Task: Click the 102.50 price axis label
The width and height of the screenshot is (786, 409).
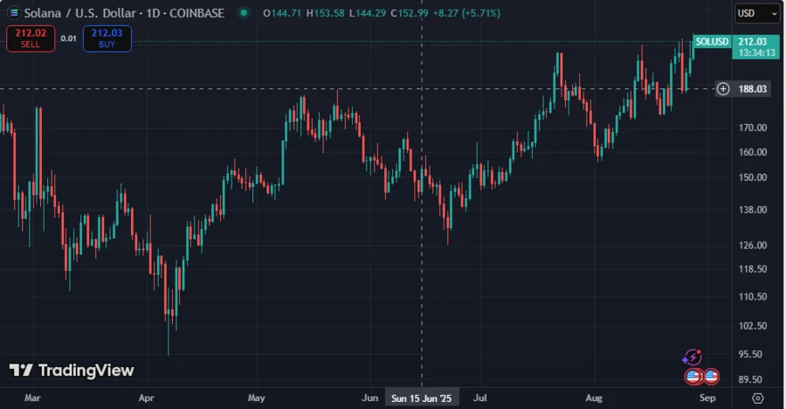Action: [753, 326]
